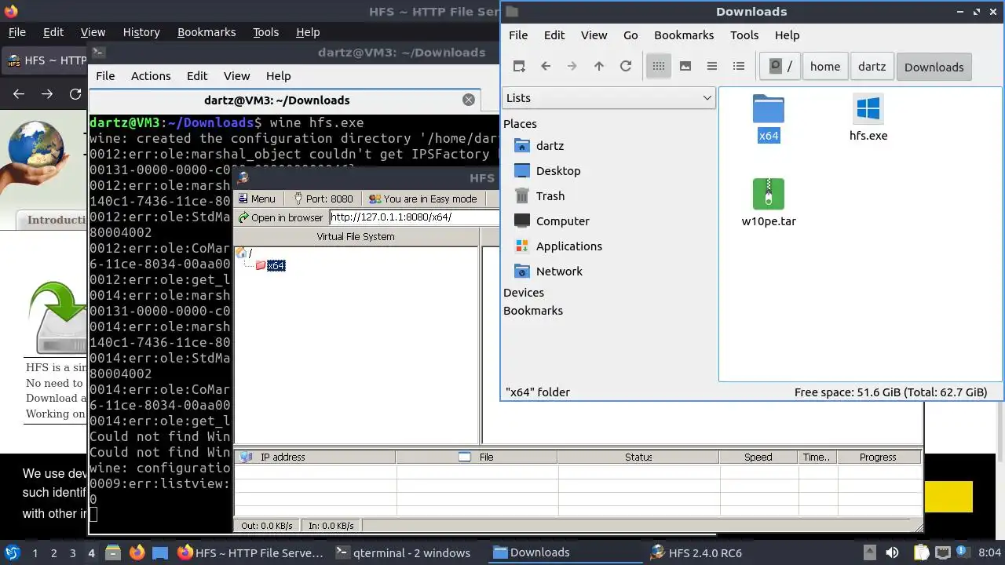Click dartz breadcrumb in path bar
Image resolution: width=1005 pixels, height=565 pixels.
pyautogui.click(x=872, y=67)
